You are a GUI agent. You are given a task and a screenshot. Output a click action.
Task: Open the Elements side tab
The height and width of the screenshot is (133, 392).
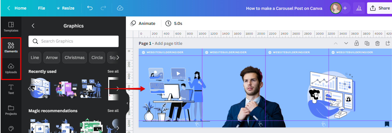11,48
